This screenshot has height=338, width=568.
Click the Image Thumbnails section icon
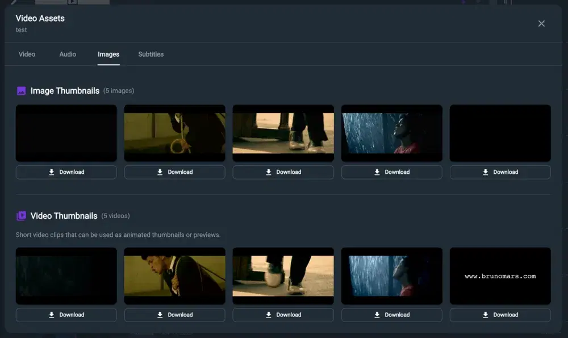22,91
